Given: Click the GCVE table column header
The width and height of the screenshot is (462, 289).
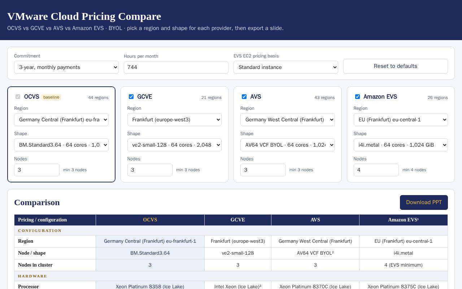Looking at the screenshot, I should pos(238,220).
